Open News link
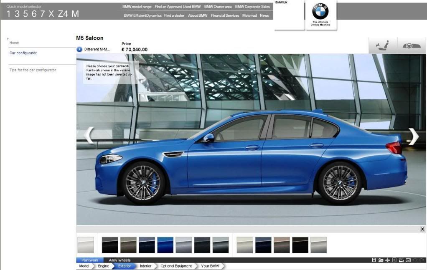Screen dimensions: 427x270 click(264, 15)
